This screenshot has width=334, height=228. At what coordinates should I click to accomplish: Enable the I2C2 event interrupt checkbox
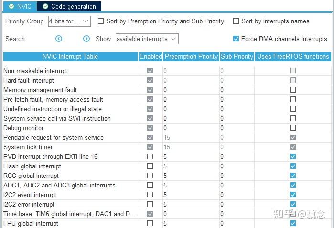click(150, 195)
